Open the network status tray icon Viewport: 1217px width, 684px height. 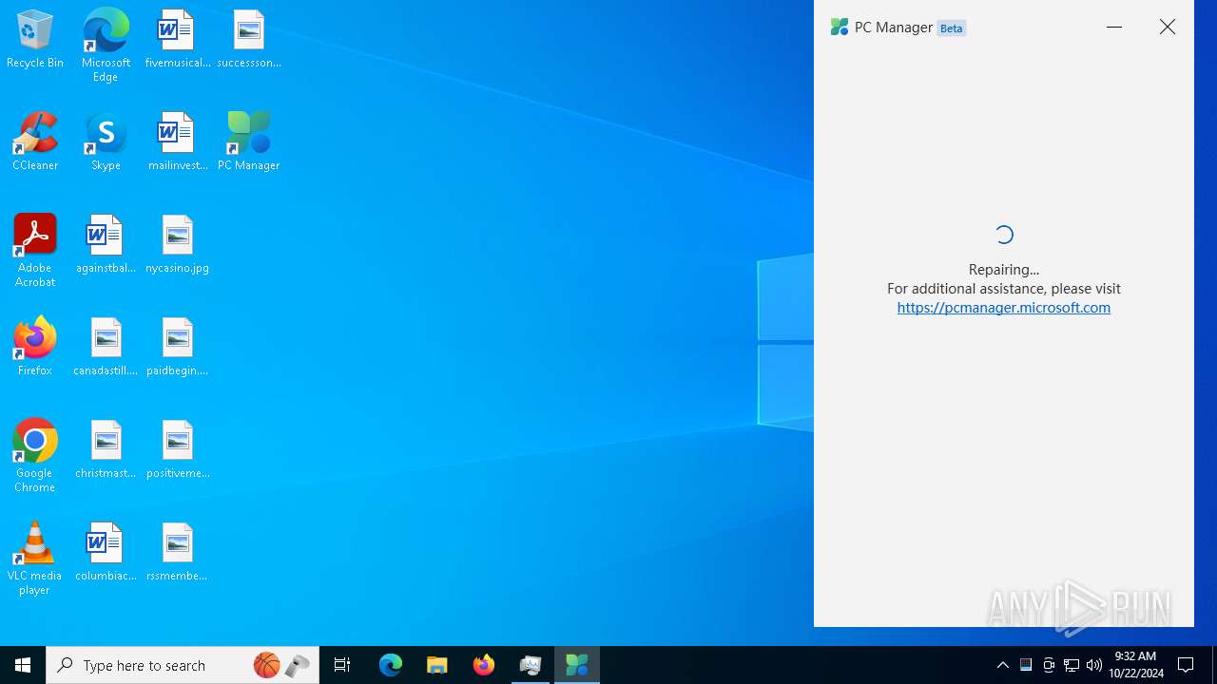tap(1072, 665)
